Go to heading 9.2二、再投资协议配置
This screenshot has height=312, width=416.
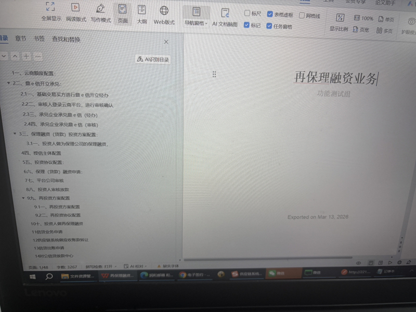58,215
